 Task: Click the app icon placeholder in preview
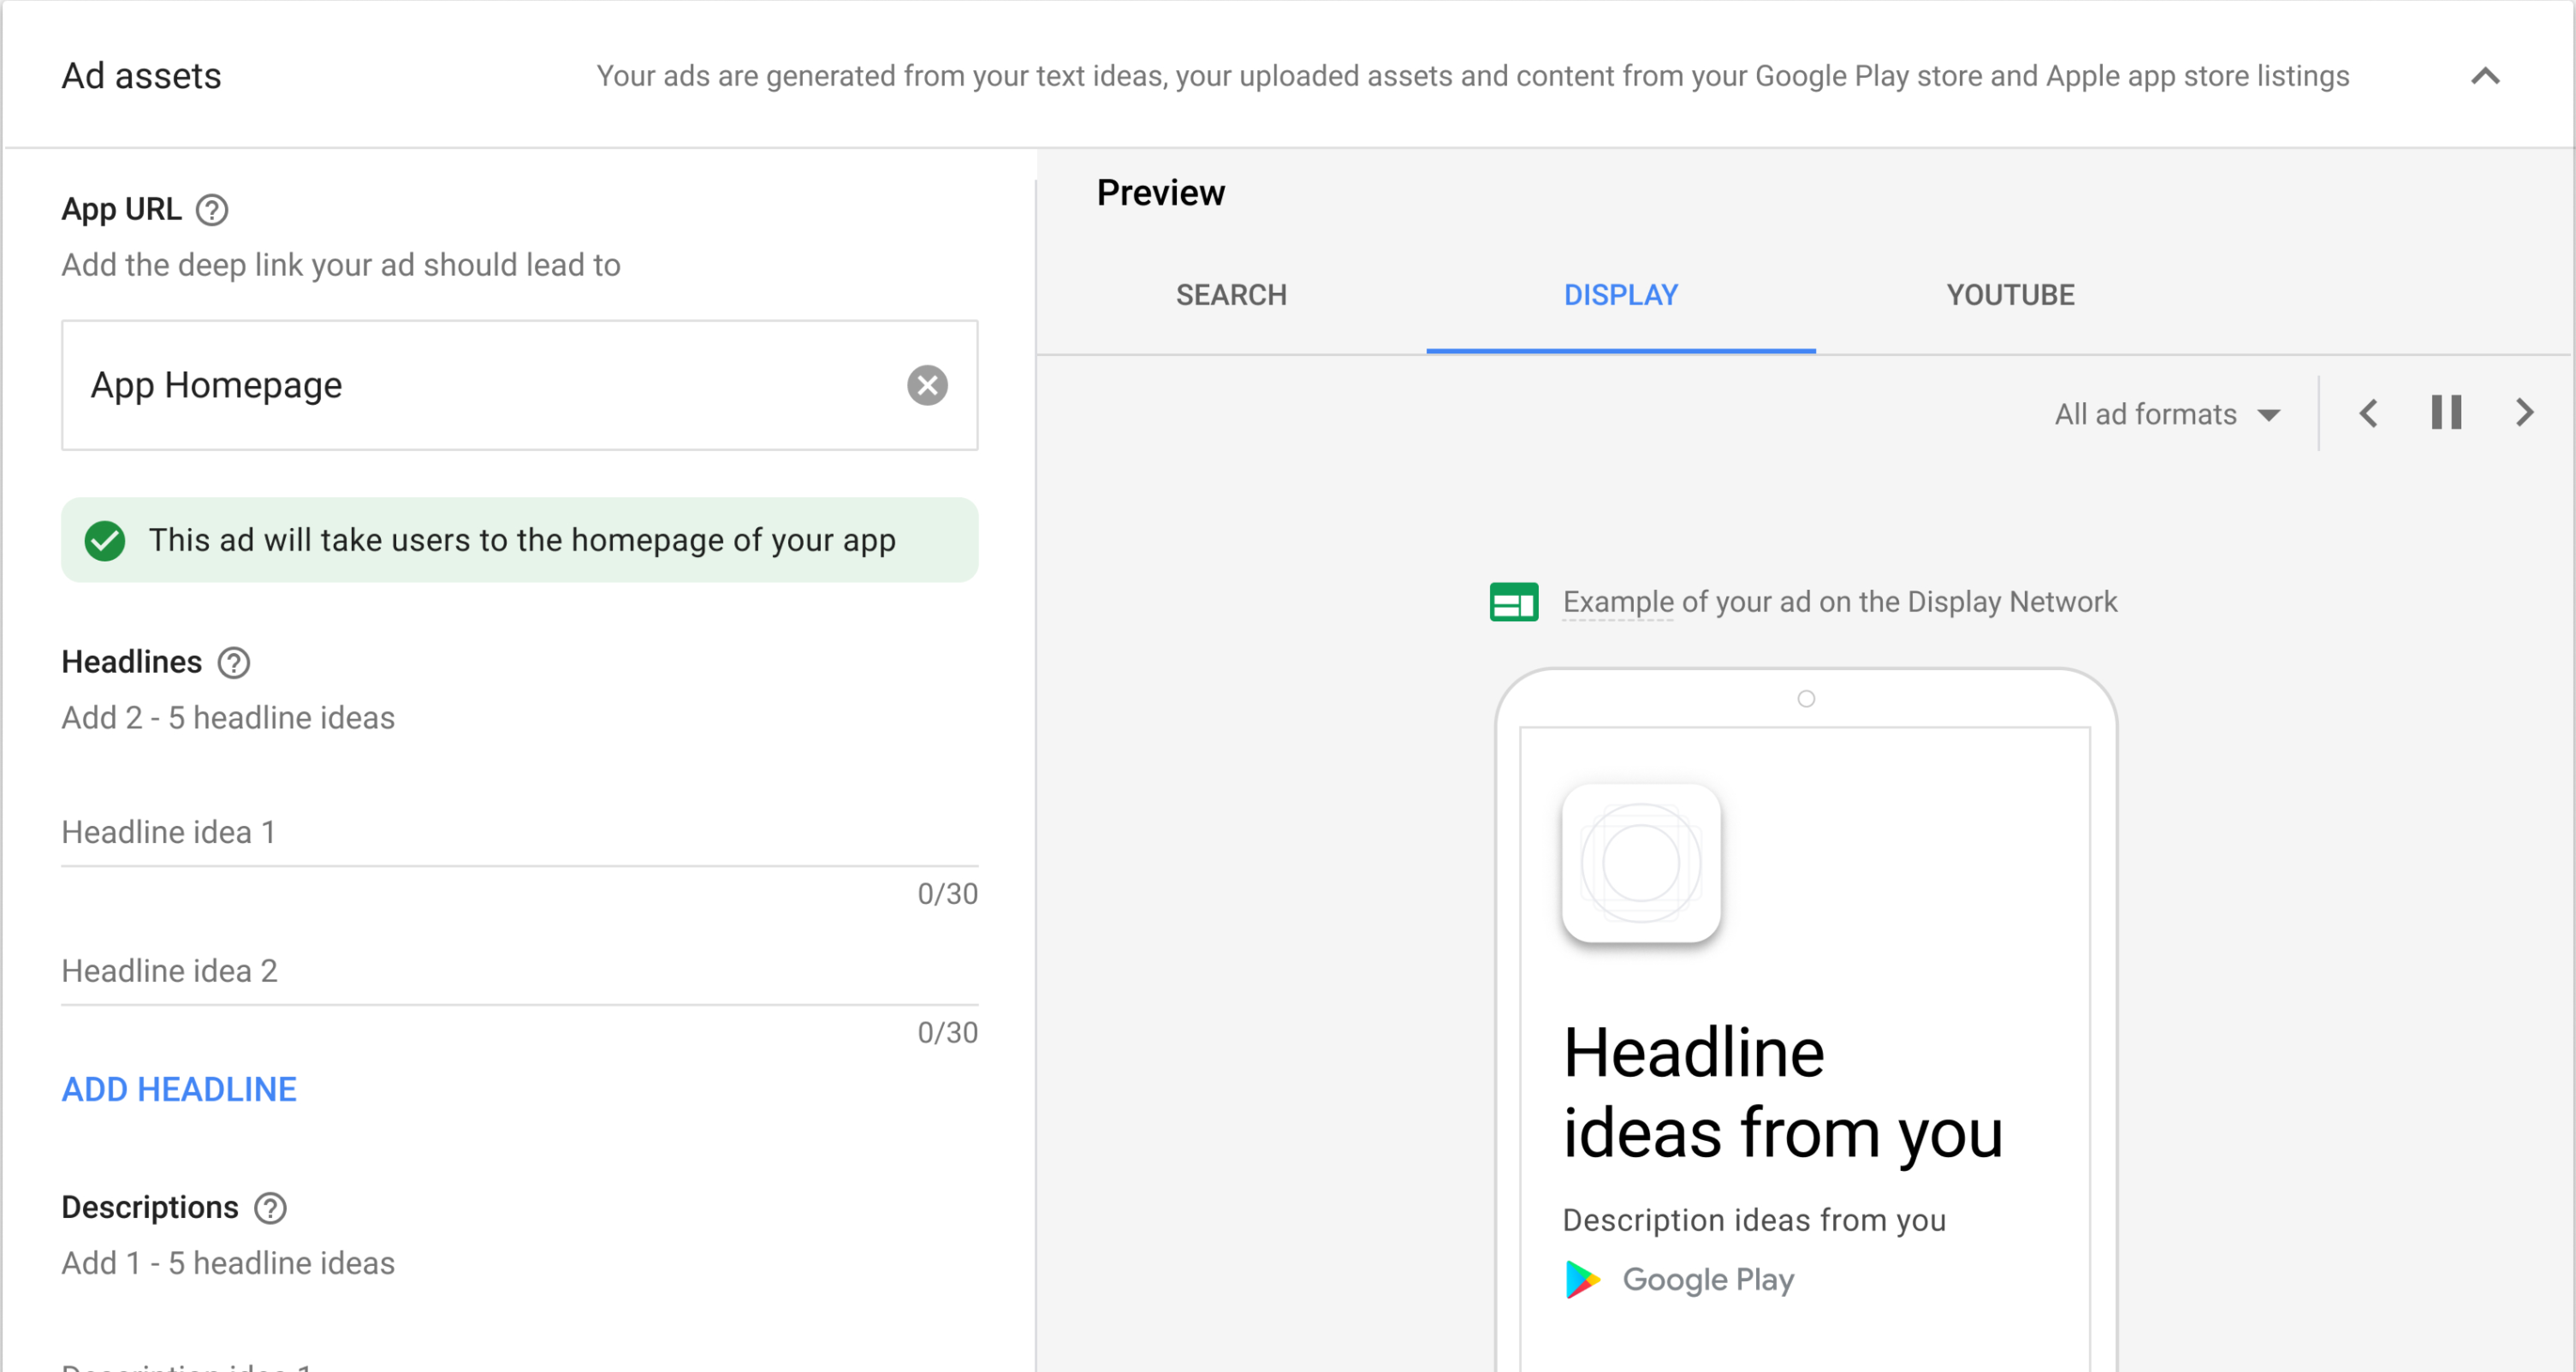point(1641,864)
